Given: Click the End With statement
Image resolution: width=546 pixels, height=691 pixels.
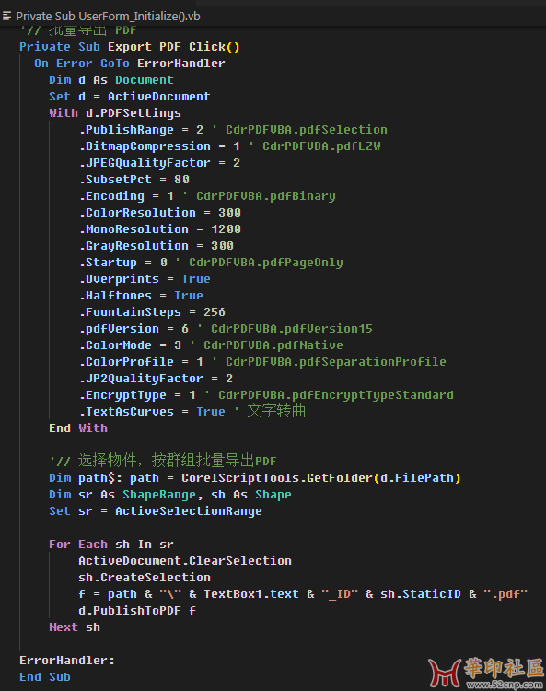Looking at the screenshot, I should [x=78, y=428].
